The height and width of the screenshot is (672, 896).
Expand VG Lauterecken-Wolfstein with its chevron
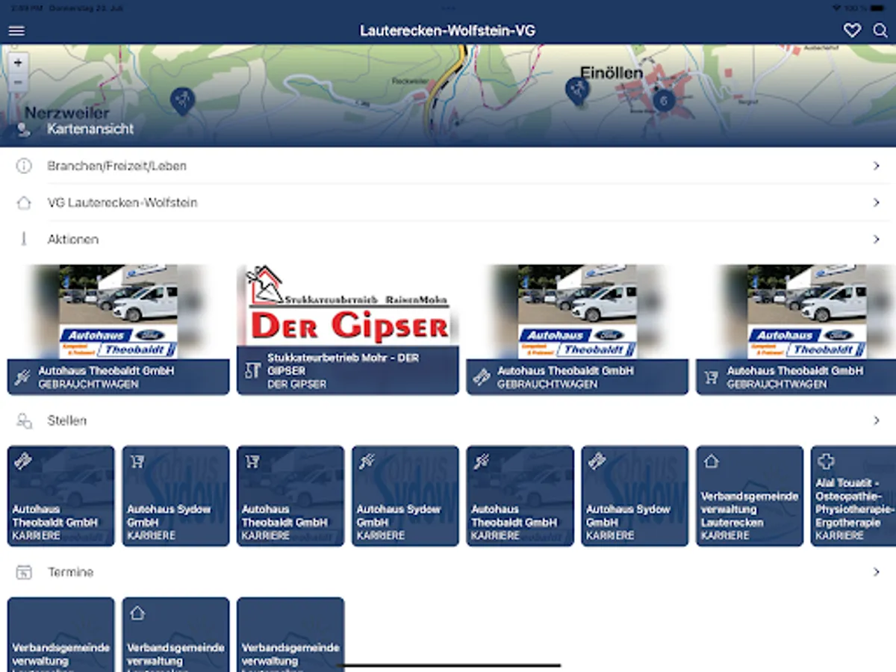(877, 202)
